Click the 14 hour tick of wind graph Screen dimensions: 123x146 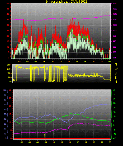pos(69,62)
